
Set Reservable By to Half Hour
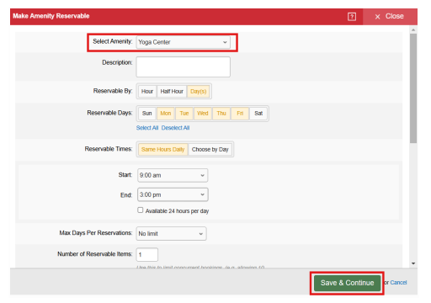[x=172, y=91]
